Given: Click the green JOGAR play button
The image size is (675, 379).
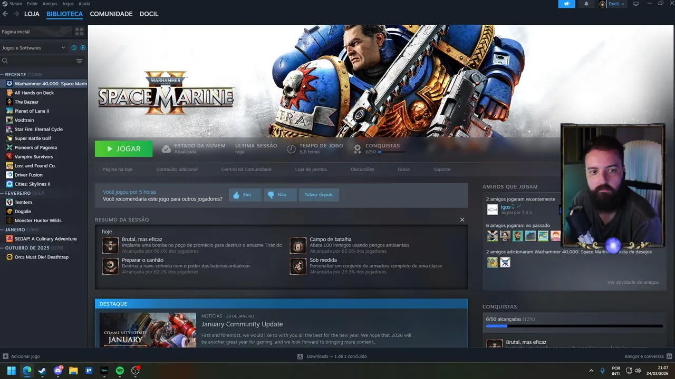Looking at the screenshot, I should pos(123,149).
